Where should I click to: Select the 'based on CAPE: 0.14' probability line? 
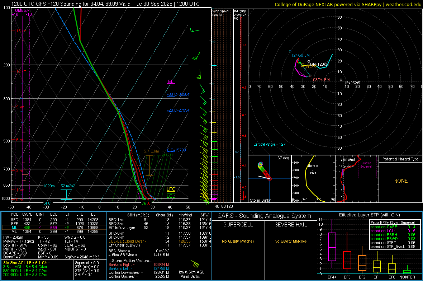(393, 227)
